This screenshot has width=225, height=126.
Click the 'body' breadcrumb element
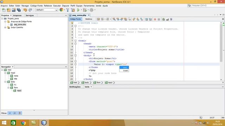click(x=85, y=83)
